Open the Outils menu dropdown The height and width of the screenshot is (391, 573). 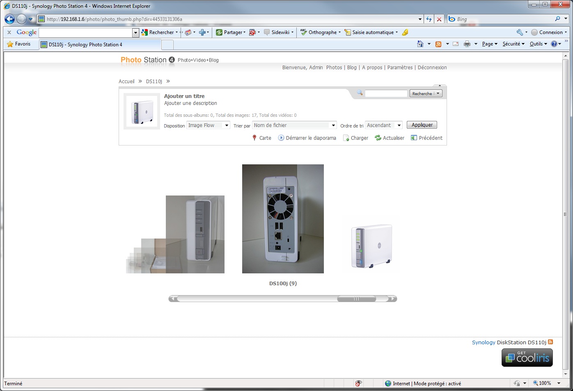click(539, 44)
